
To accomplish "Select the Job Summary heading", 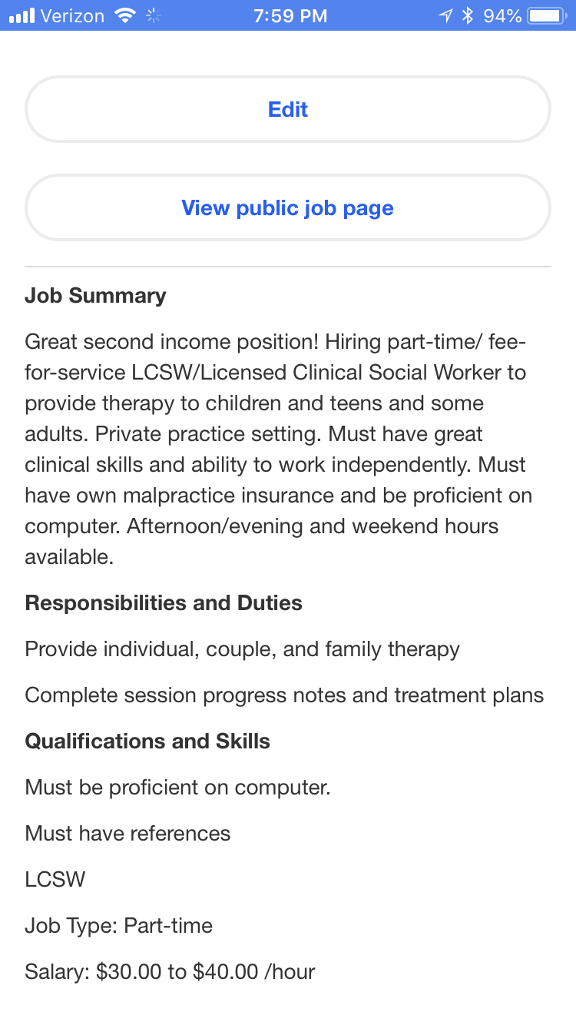I will coord(95,296).
